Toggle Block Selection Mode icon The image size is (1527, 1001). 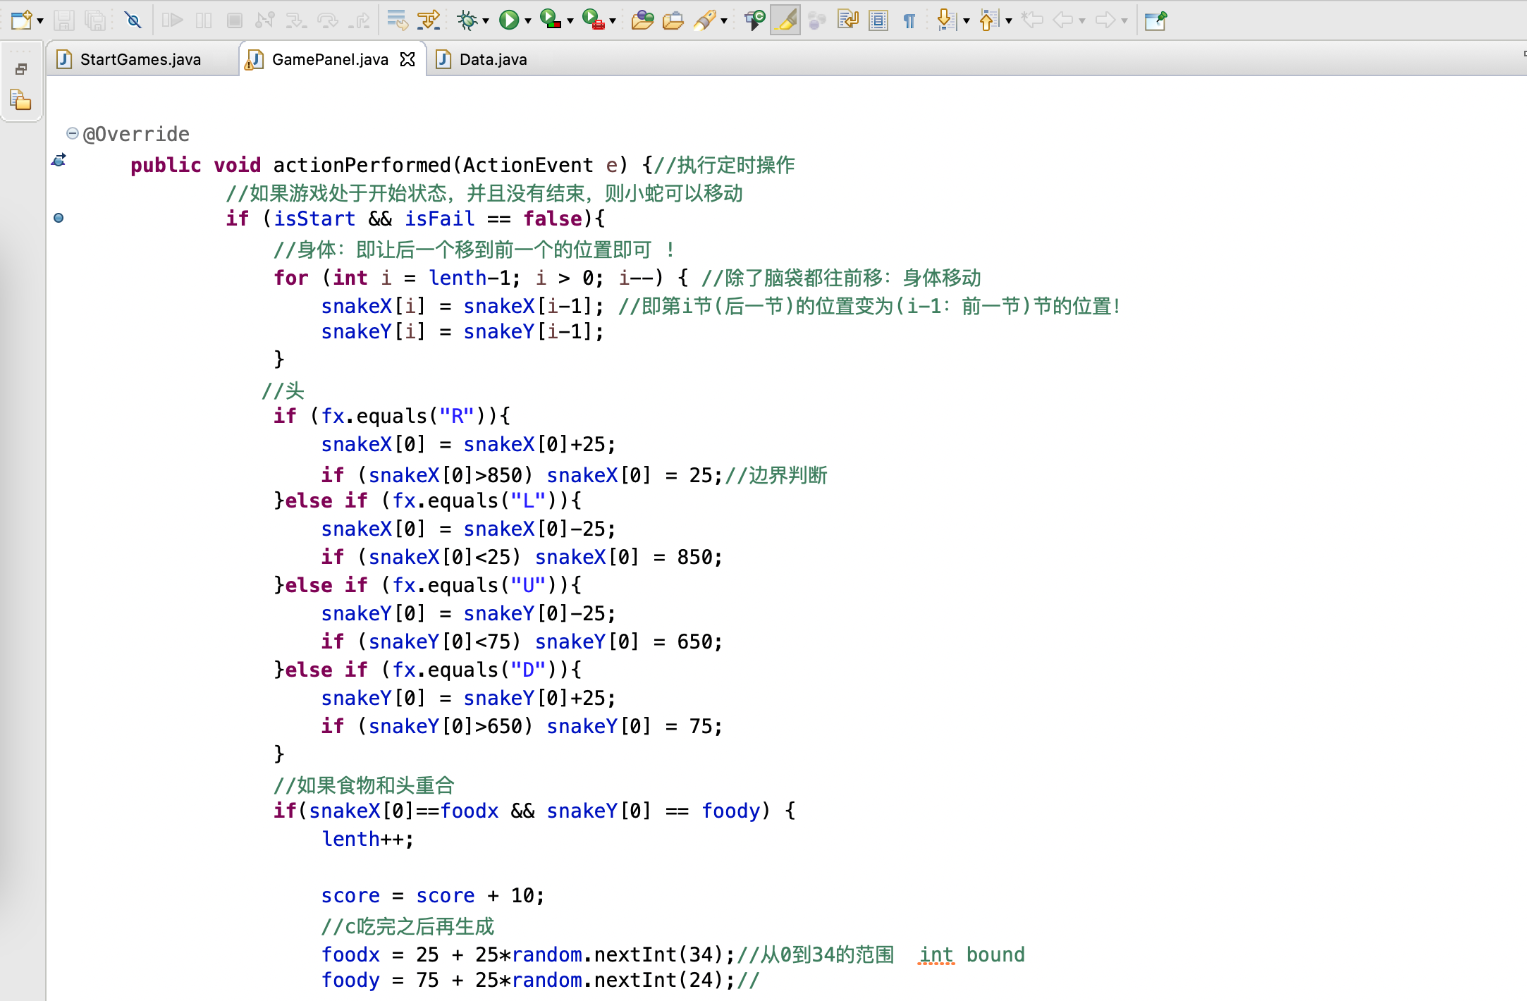[x=878, y=20]
